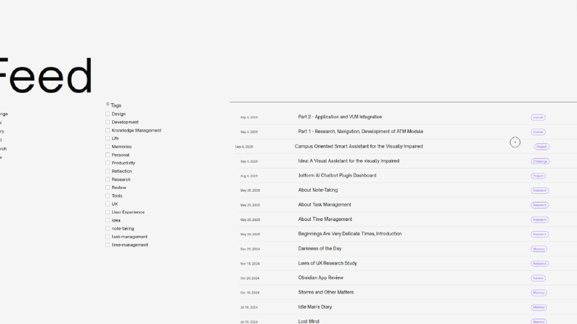
Task: Click Journal badge on Part 2 row
Action: [x=538, y=118]
